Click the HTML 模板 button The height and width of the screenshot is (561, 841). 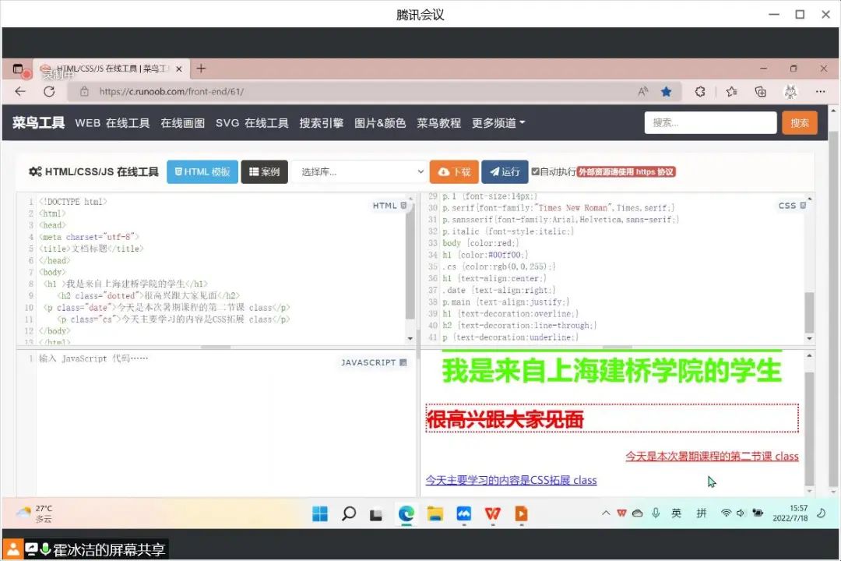click(202, 171)
